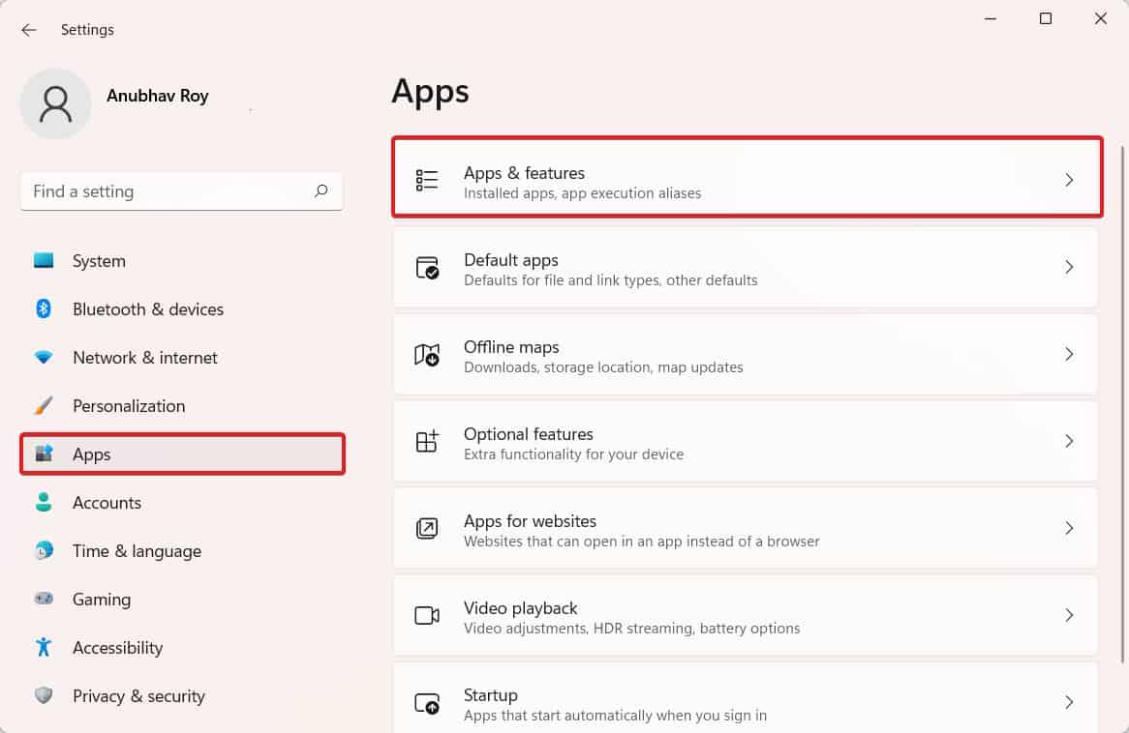The height and width of the screenshot is (733, 1129).
Task: Click the back arrow in Settings header
Action: tap(29, 30)
